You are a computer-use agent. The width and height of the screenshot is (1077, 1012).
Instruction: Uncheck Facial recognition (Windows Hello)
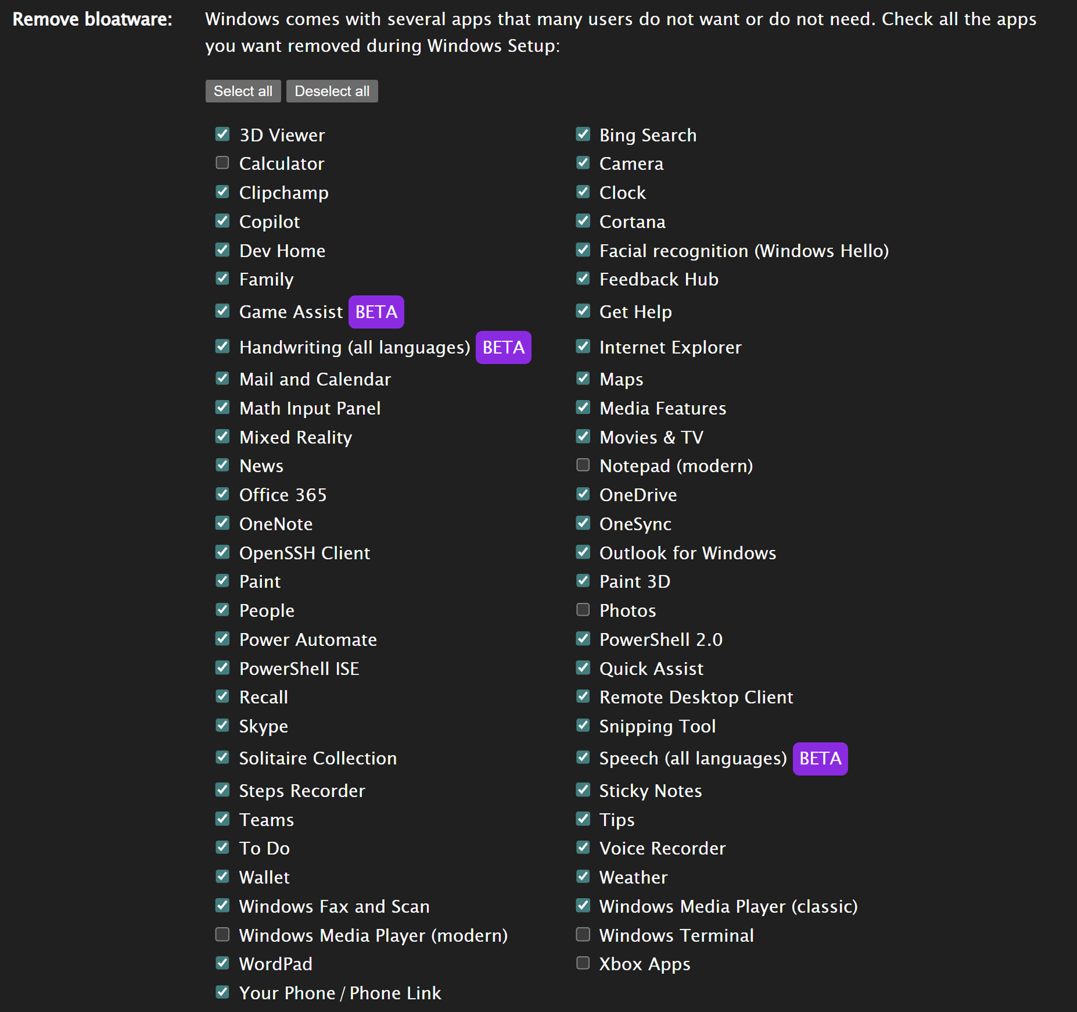point(583,250)
